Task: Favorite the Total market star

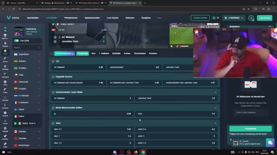Action: (53, 123)
